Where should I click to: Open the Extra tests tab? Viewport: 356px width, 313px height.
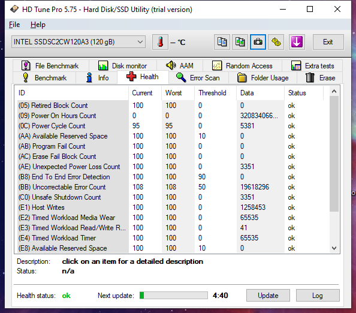[x=312, y=66]
